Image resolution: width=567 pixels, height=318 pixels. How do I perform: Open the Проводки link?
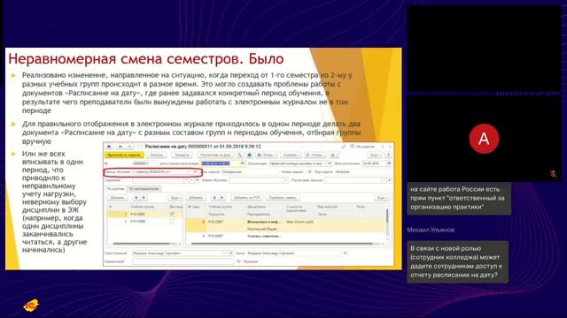coord(251,261)
